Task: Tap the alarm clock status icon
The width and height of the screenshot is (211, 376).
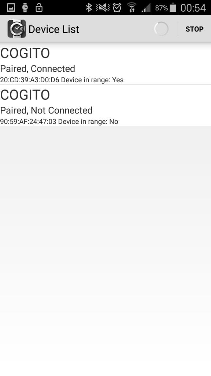Action: 117,8
